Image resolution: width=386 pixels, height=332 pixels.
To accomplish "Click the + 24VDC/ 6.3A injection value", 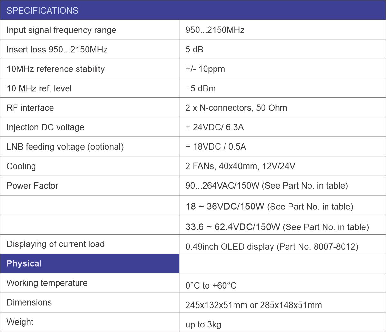I will 215,127.
